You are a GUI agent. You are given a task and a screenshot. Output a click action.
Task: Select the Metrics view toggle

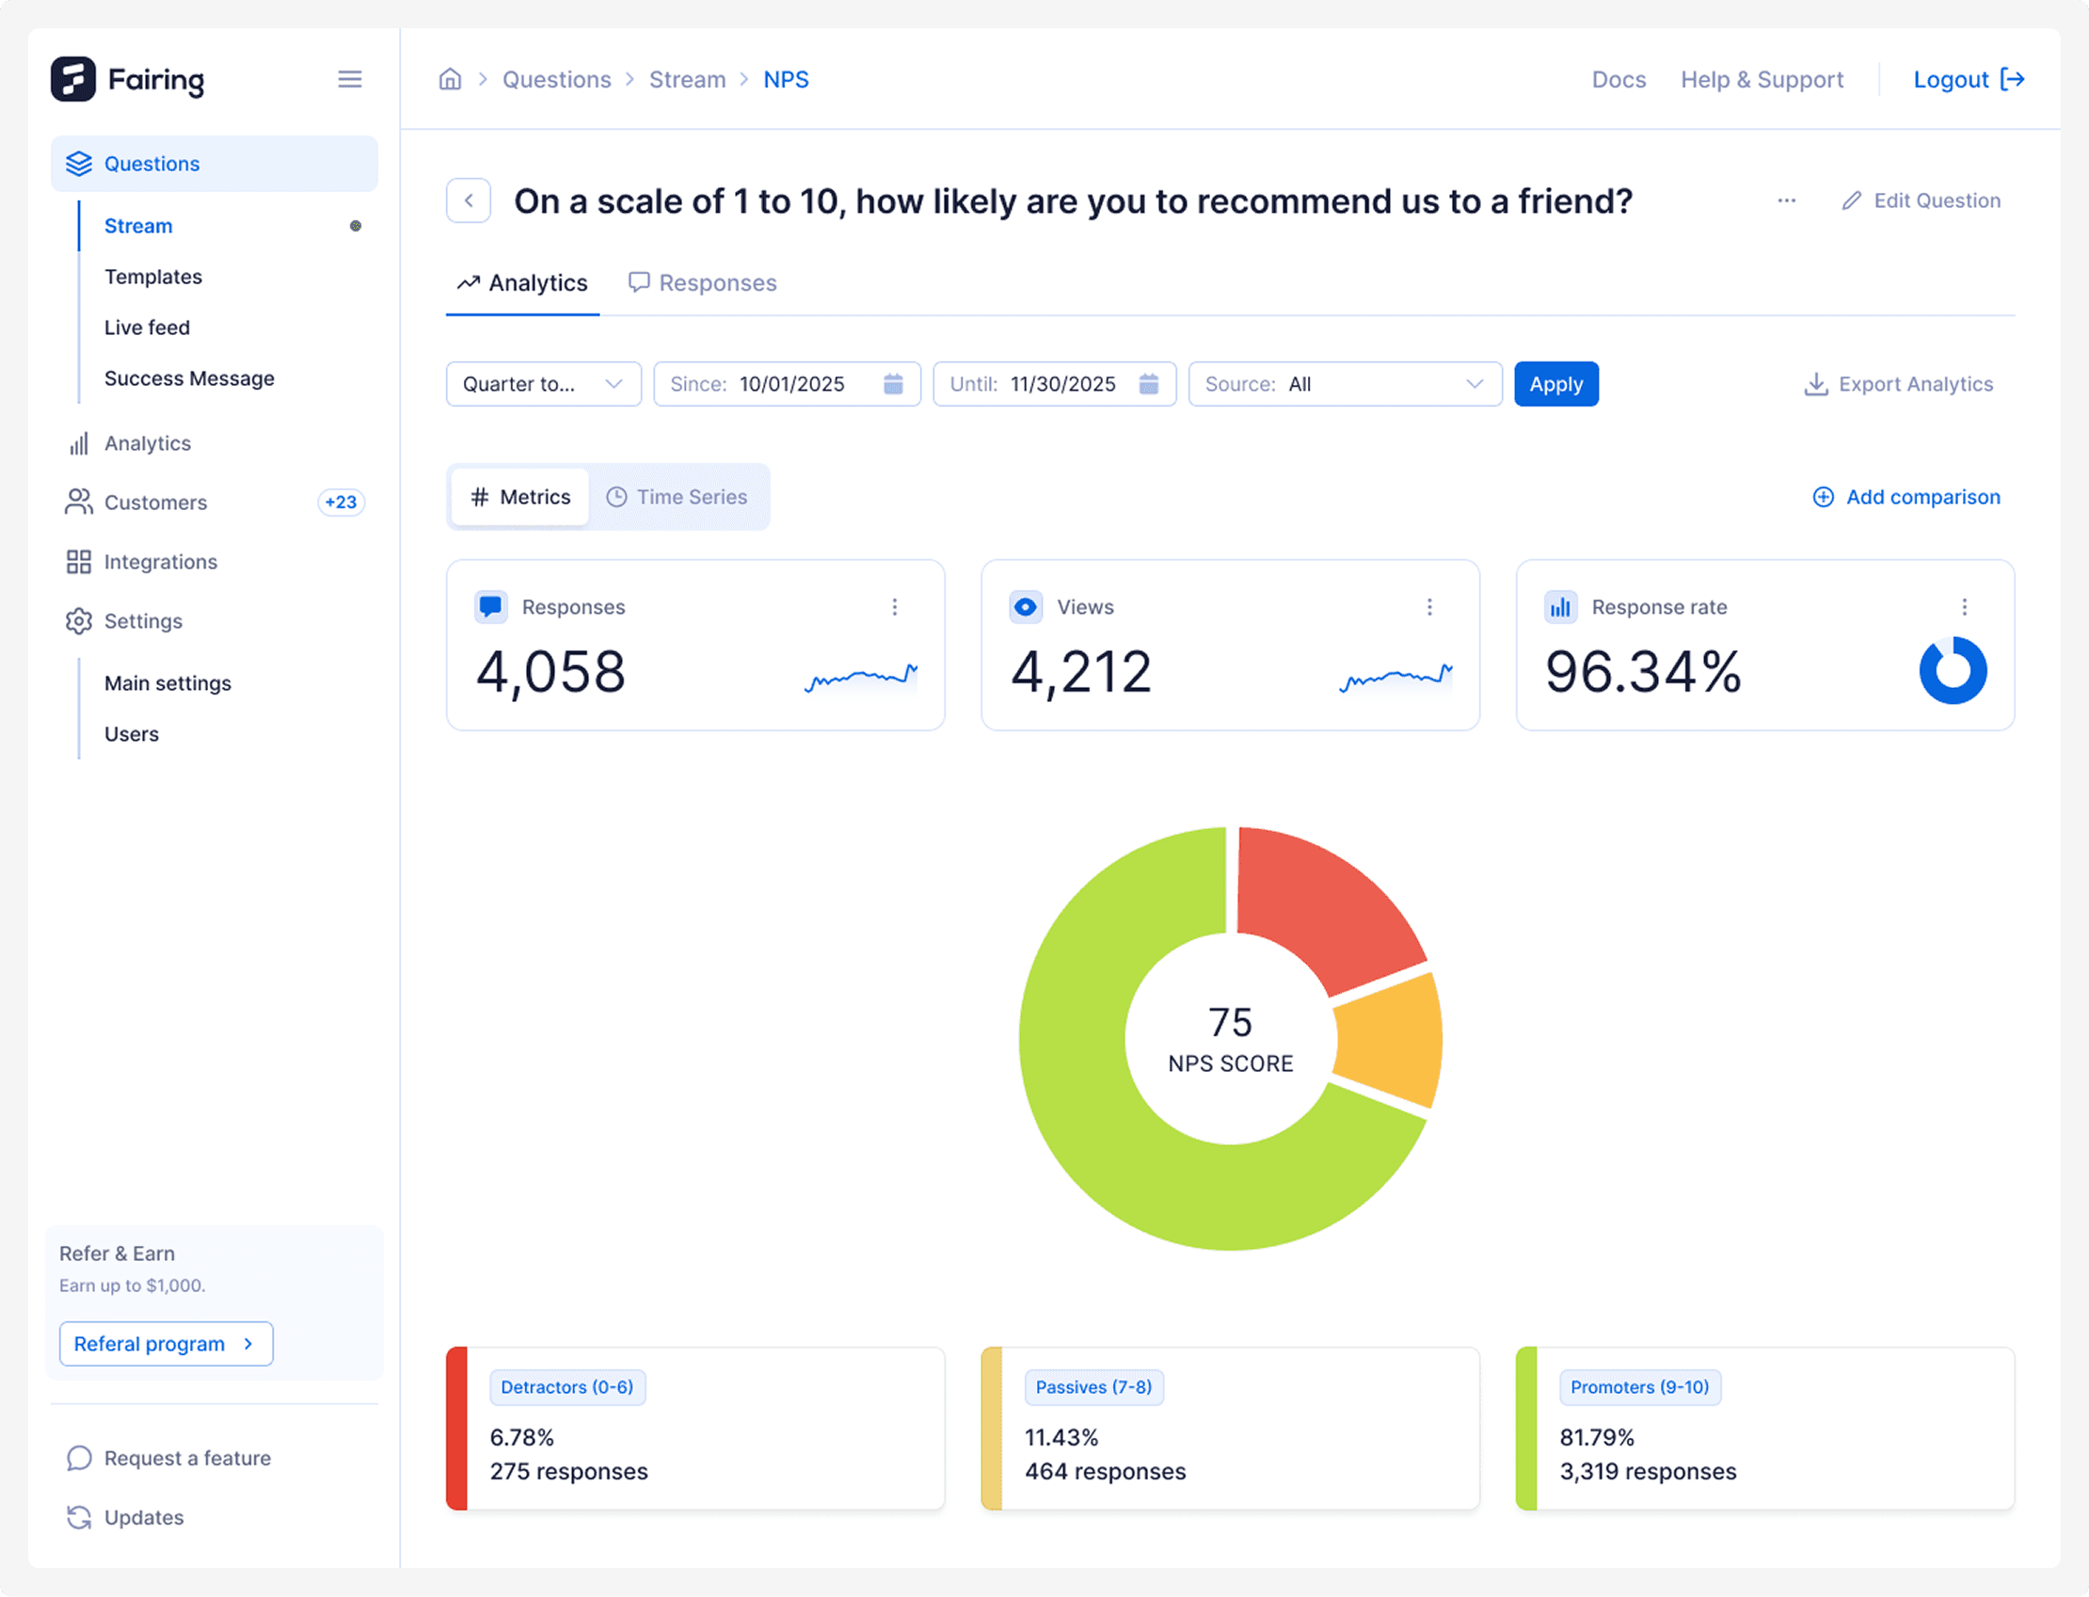click(x=520, y=497)
